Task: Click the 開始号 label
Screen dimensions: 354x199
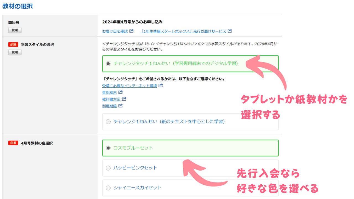Action: (x=14, y=23)
